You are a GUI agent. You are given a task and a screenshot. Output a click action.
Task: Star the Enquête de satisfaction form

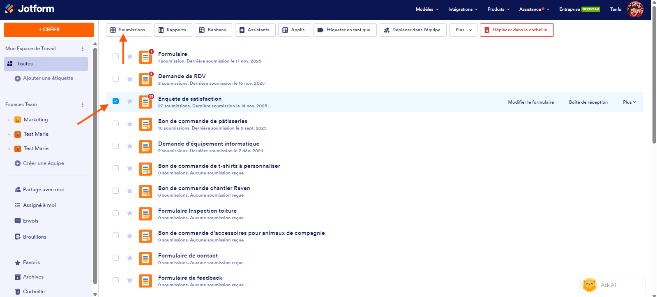(130, 101)
